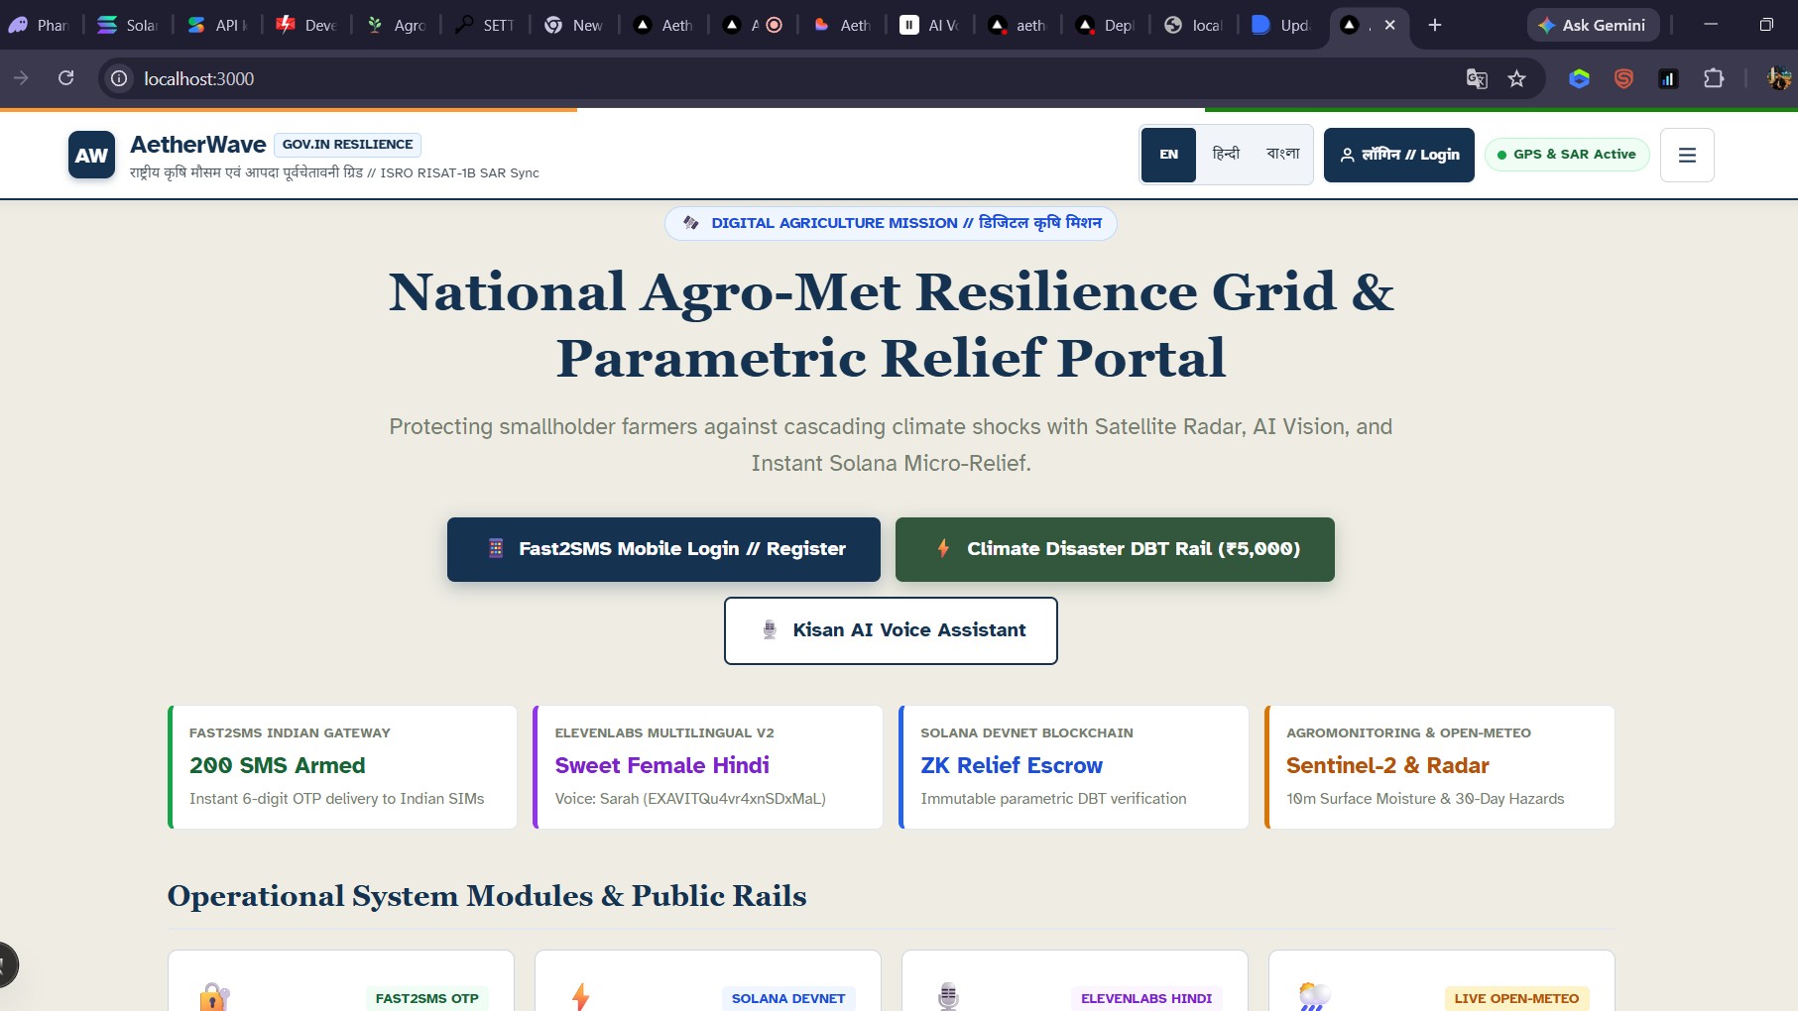The height and width of the screenshot is (1011, 1798).
Task: Click the lock icon on the Fast2SMS OTP card
Action: pyautogui.click(x=214, y=996)
